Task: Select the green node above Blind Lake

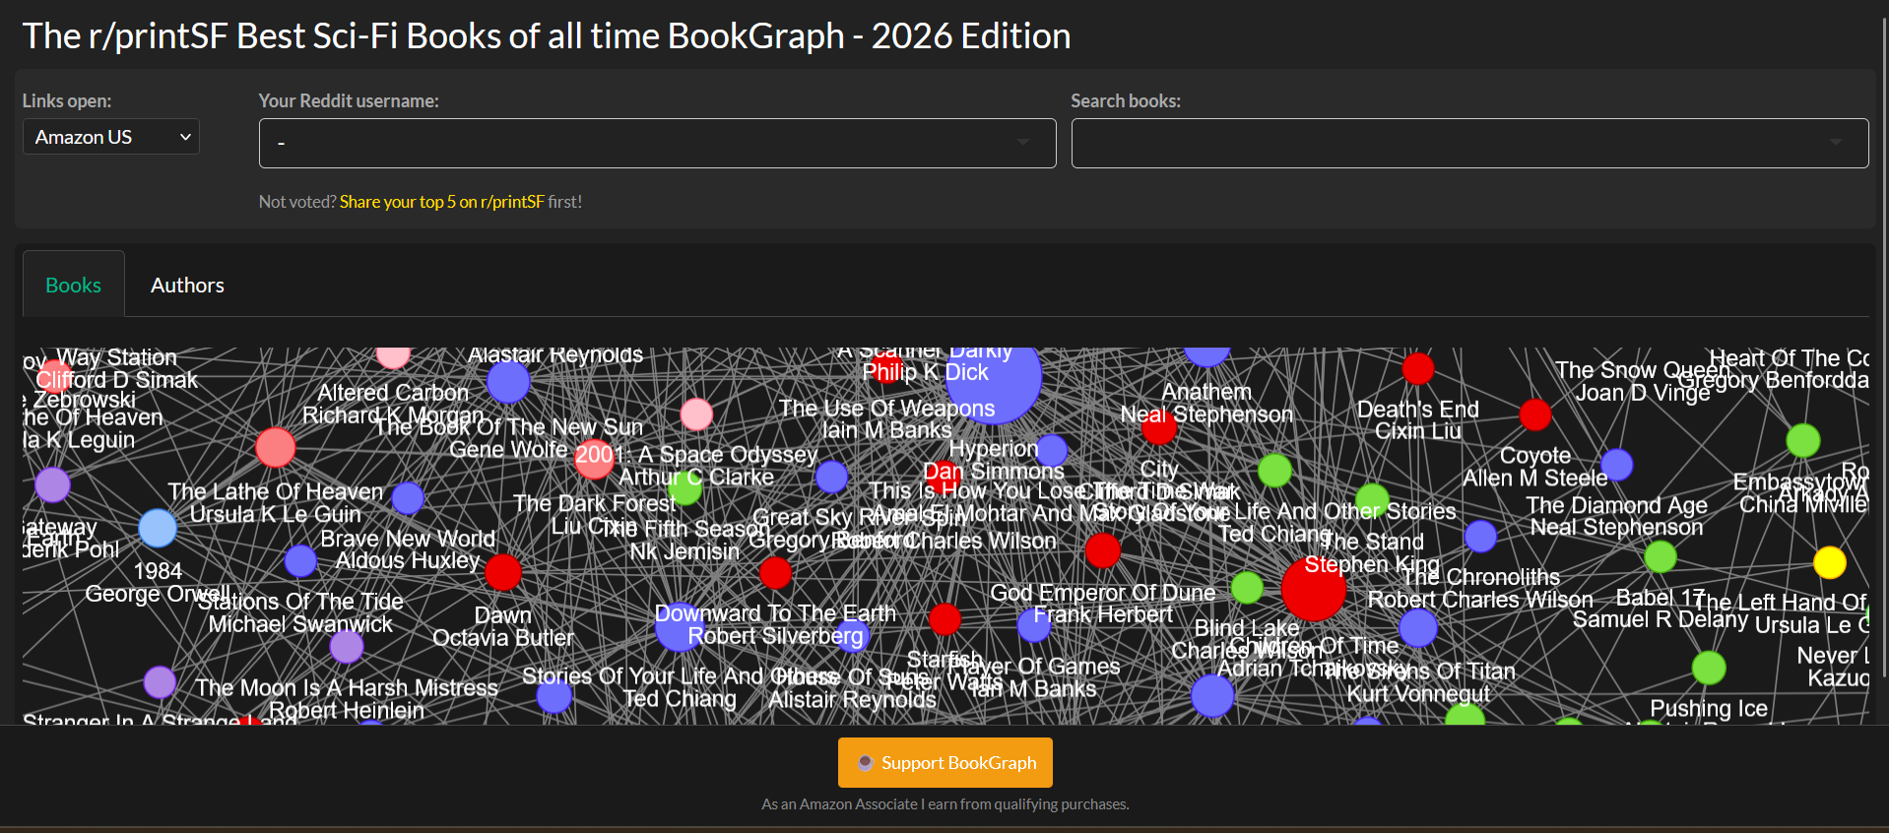Action: pos(1247,588)
